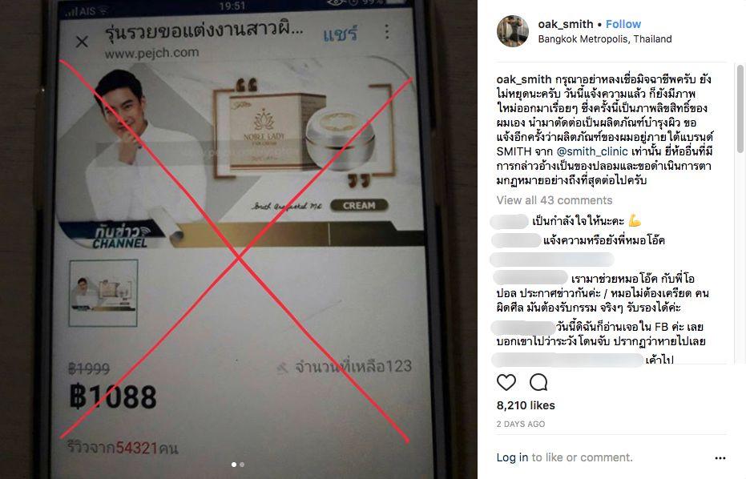Viewport: 746px width, 479px height.
Task: Open comments via speech bubble icon
Action: point(538,382)
